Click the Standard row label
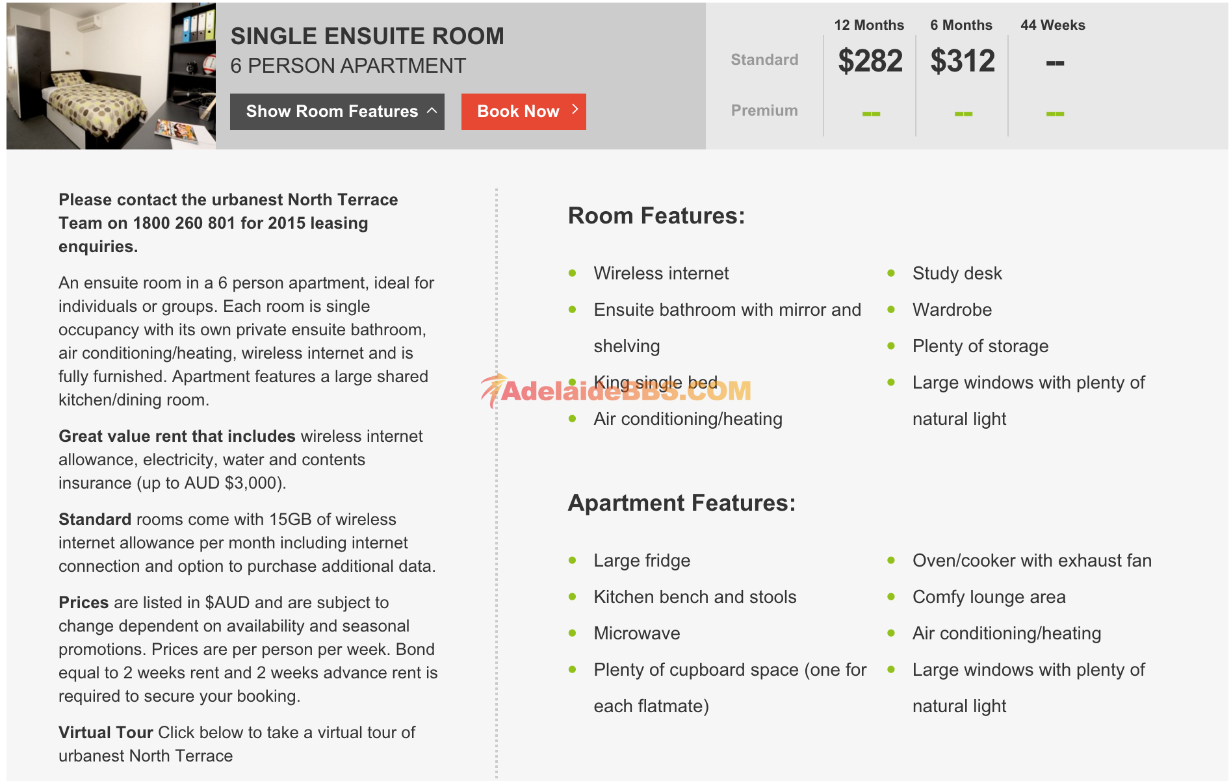This screenshot has width=1231, height=781. (764, 60)
